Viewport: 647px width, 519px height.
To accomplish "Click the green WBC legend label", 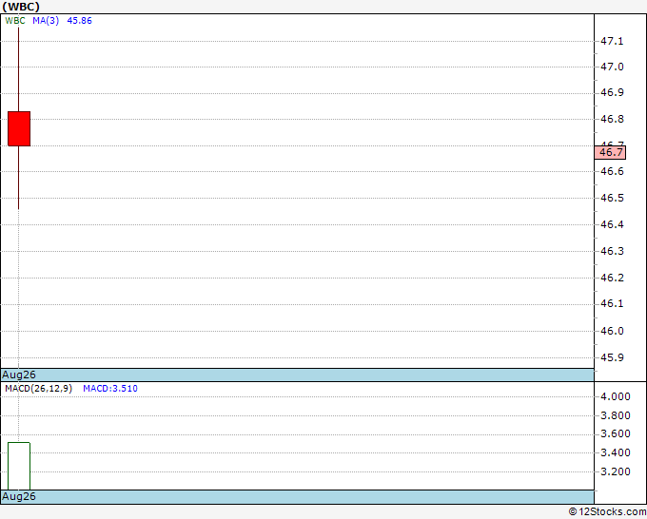I will [x=15, y=21].
